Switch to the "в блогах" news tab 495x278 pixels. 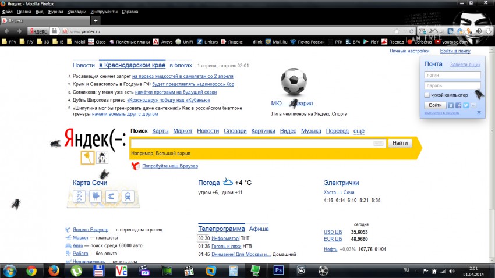coord(182,66)
